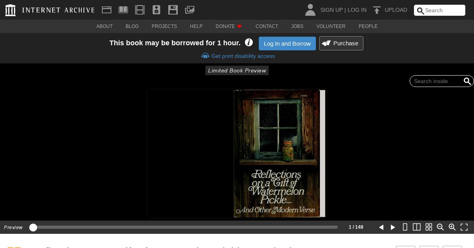Click the page scrubber slider handle
474x248 pixels.
(x=33, y=227)
